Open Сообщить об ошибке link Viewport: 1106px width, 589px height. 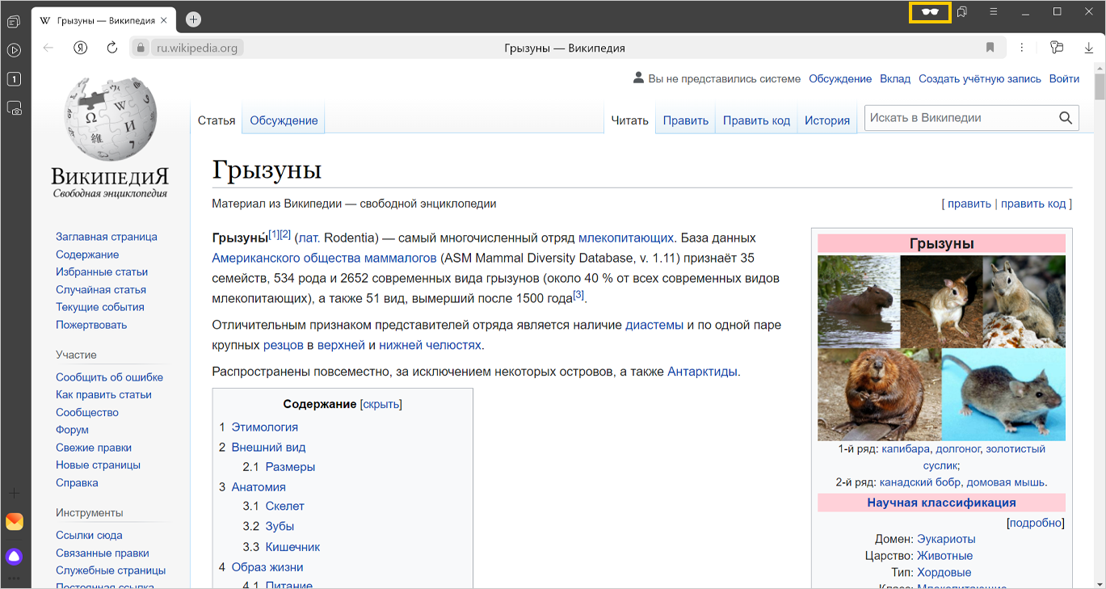109,377
